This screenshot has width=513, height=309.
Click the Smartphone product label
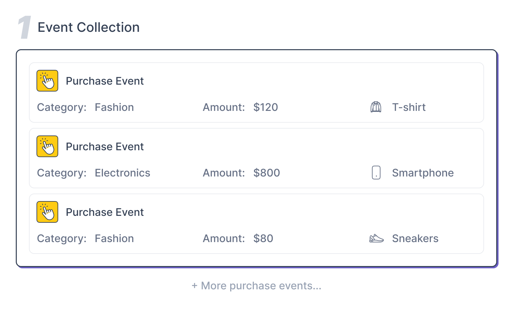[423, 173]
